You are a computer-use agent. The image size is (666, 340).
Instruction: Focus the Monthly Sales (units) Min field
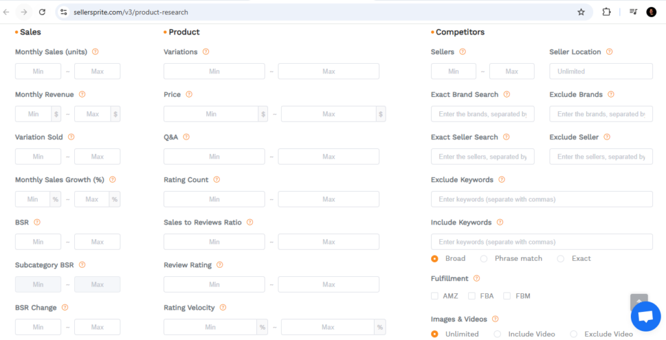pos(38,72)
